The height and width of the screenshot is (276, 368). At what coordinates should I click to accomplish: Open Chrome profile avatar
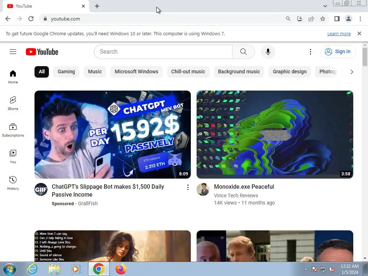(x=349, y=19)
